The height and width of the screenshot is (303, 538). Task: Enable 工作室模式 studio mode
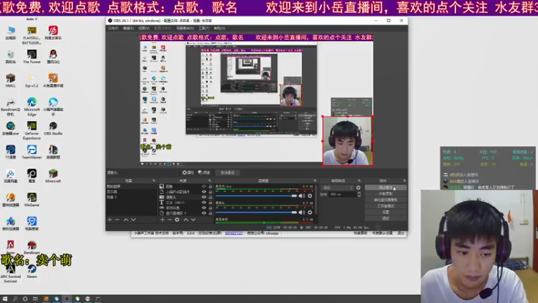385,206
